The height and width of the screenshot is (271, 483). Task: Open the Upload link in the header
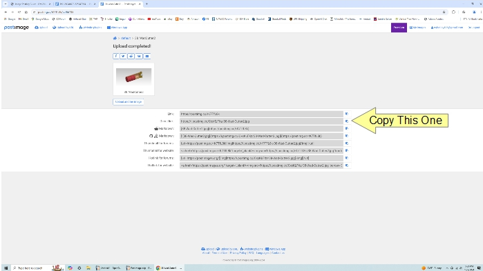pos(41,28)
